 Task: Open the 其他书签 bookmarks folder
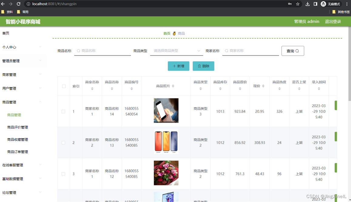(x=341, y=12)
